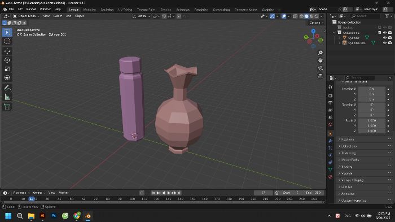Click the Location X value field
The image size is (395, 222).
(x=372, y=89)
